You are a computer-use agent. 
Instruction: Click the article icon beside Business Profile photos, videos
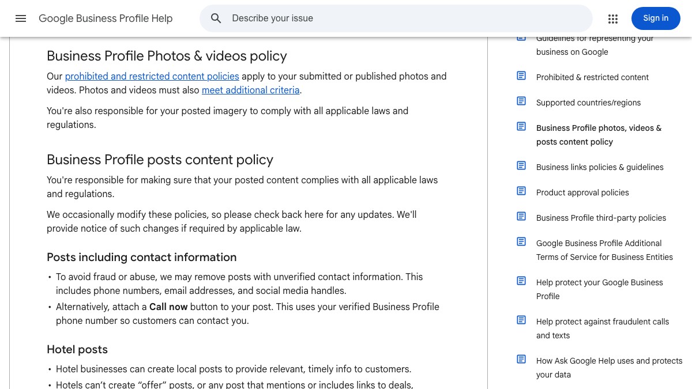(521, 126)
